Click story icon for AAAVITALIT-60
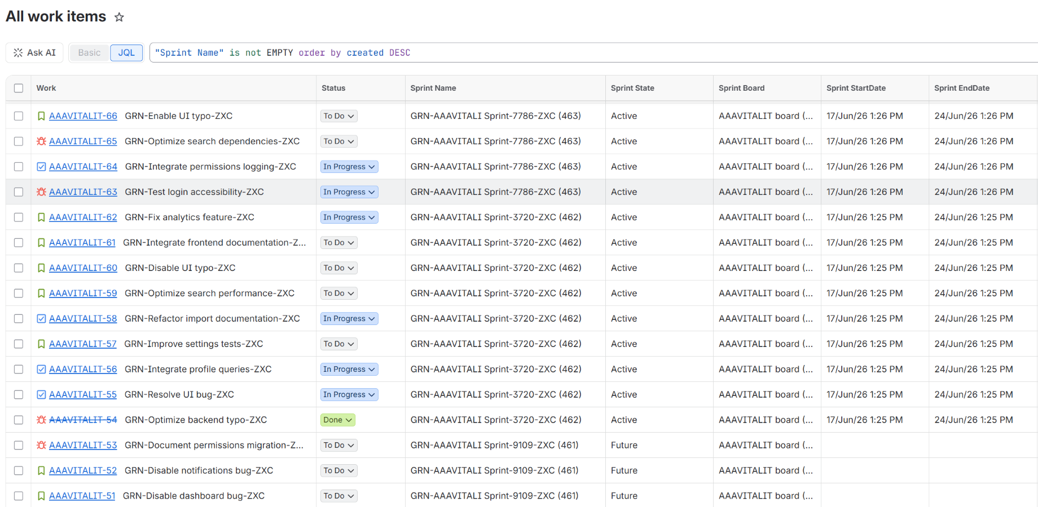The height and width of the screenshot is (507, 1038). coord(41,268)
